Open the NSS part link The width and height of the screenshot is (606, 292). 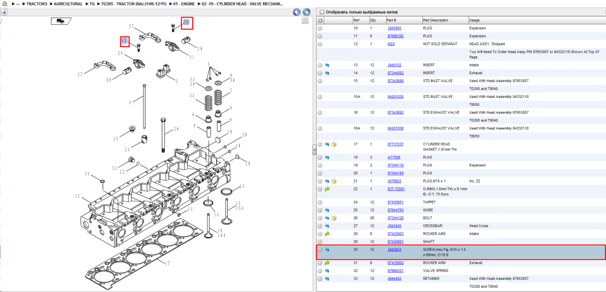[x=391, y=44]
